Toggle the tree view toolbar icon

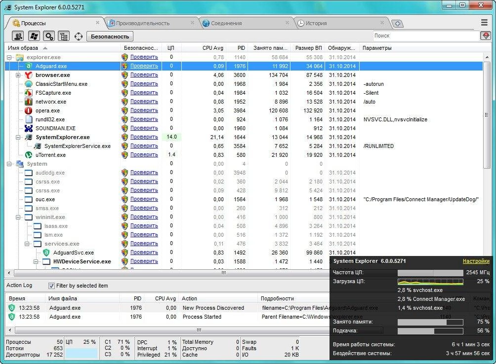tap(64, 36)
